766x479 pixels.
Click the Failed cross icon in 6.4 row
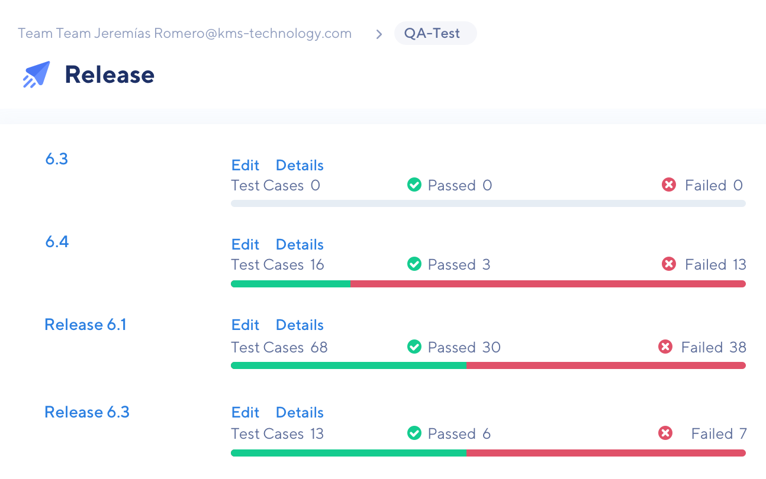click(669, 264)
